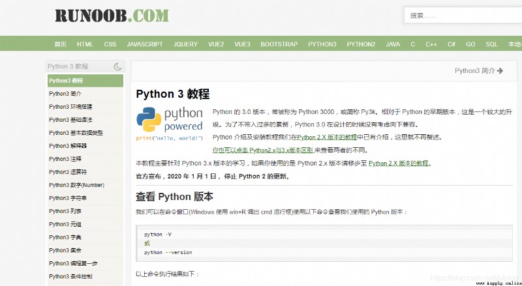522x286 pixels.
Task: Select Python3 数字(Number) in the sidebar
Action: 85,185
